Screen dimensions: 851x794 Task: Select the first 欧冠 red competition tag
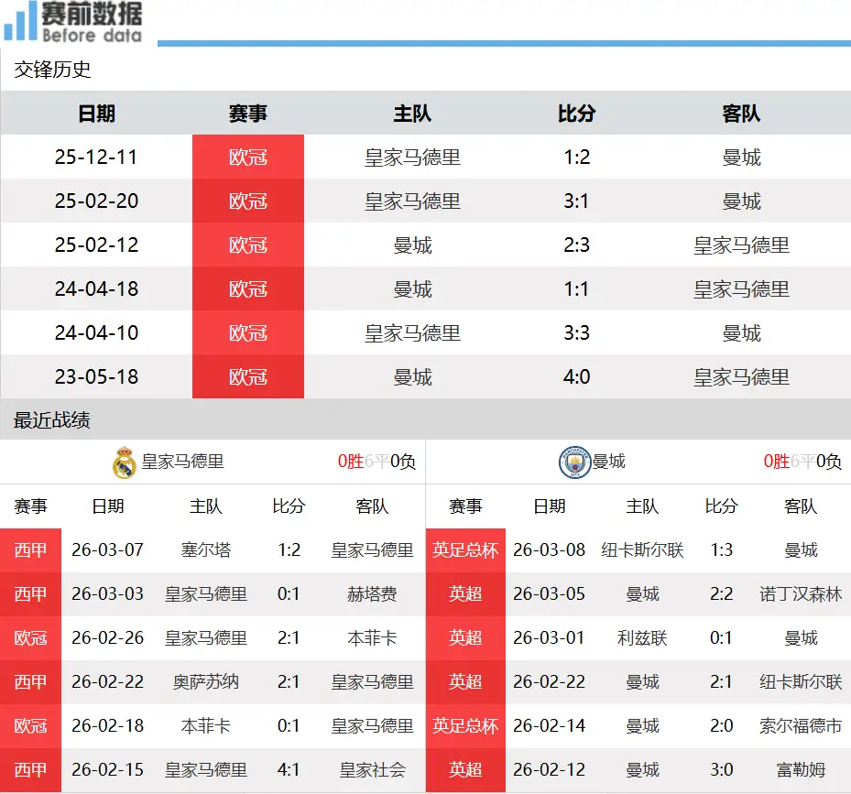pyautogui.click(x=247, y=157)
